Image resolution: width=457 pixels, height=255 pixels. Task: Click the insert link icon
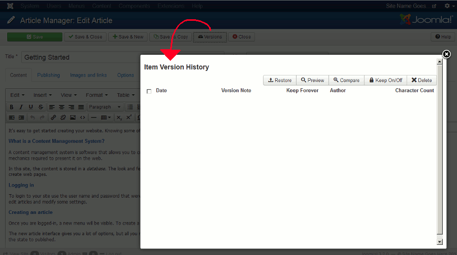(x=53, y=118)
